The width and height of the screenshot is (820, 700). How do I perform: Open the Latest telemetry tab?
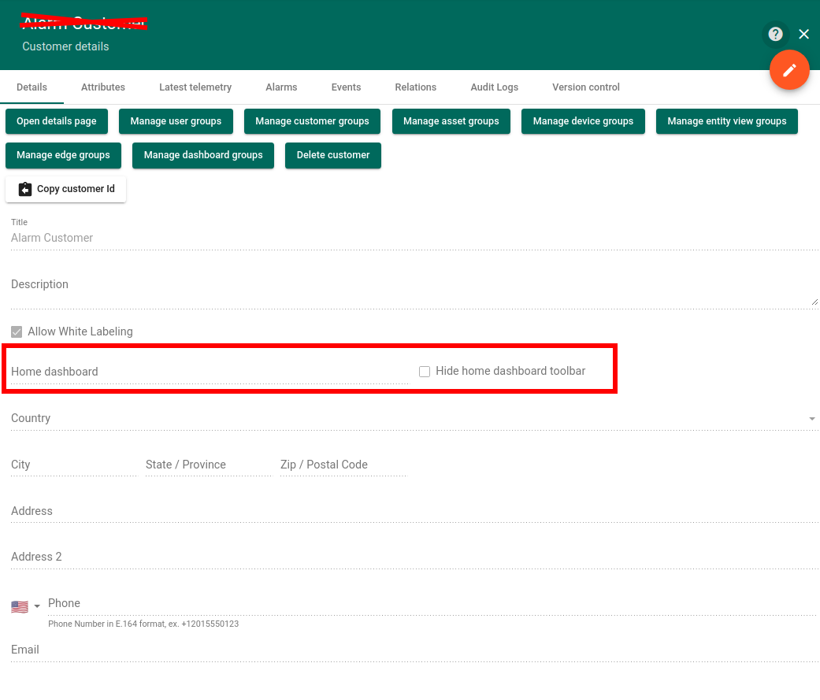(x=195, y=87)
